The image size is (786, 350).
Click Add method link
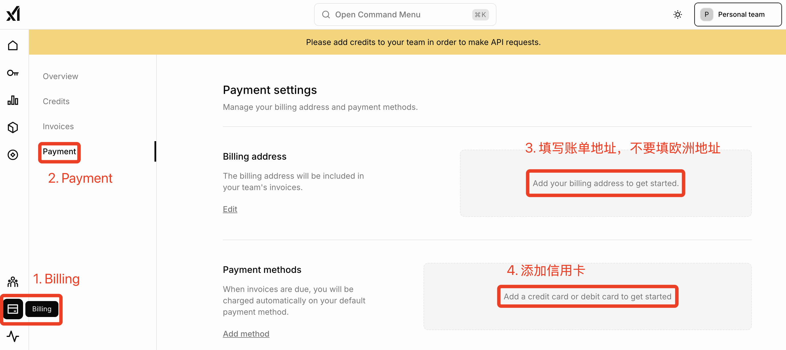coord(246,333)
